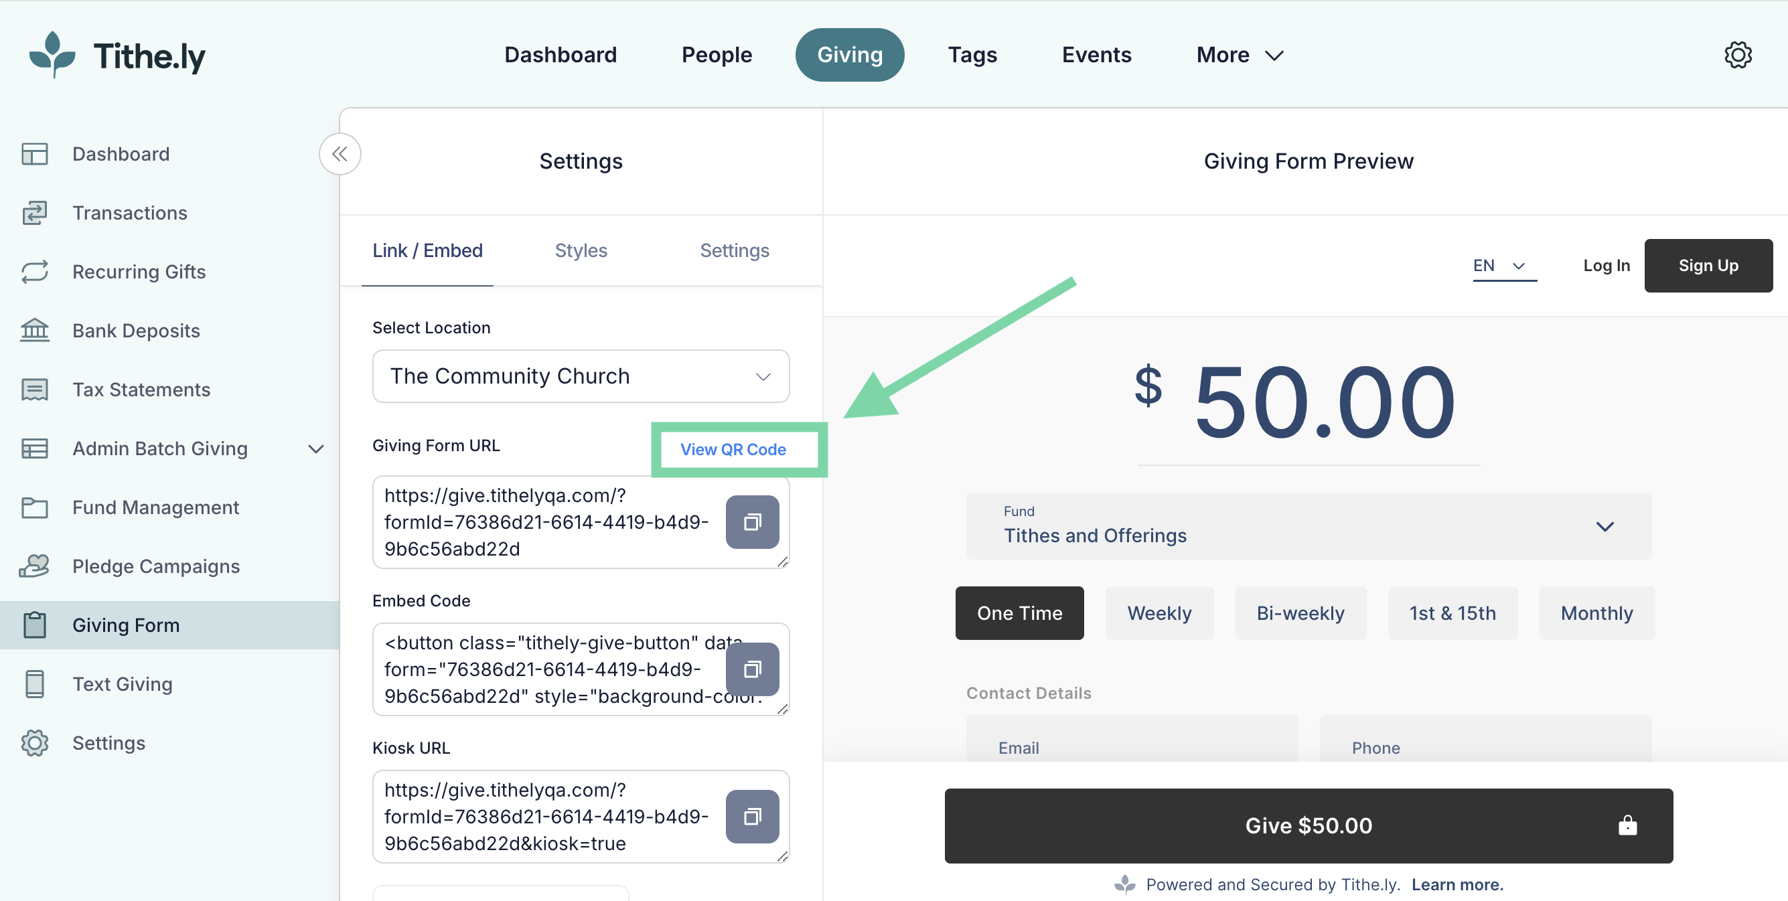1788x901 pixels.
Task: Select Bi-weekly giving frequency
Action: click(1300, 613)
